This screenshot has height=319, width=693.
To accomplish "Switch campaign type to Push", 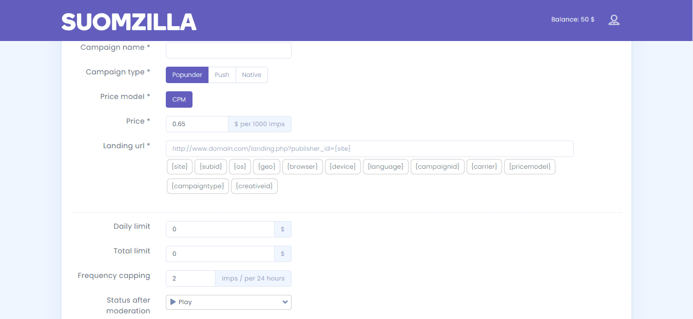I will tap(222, 74).
